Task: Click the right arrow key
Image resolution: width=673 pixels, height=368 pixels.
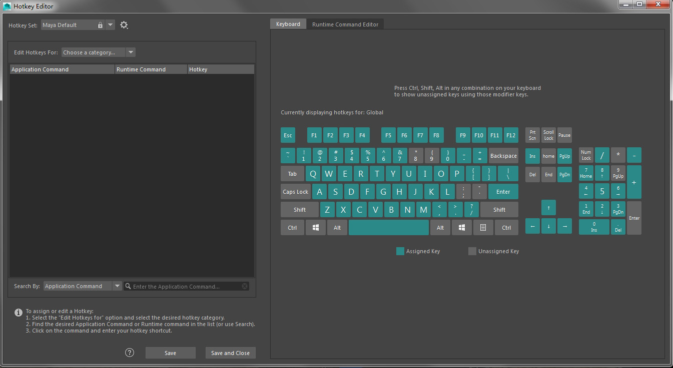Action: [x=564, y=226]
